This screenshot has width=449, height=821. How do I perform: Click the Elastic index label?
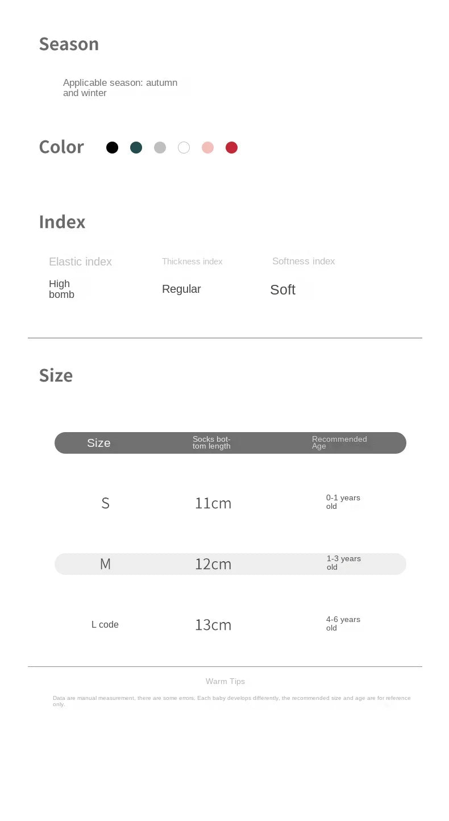80,262
